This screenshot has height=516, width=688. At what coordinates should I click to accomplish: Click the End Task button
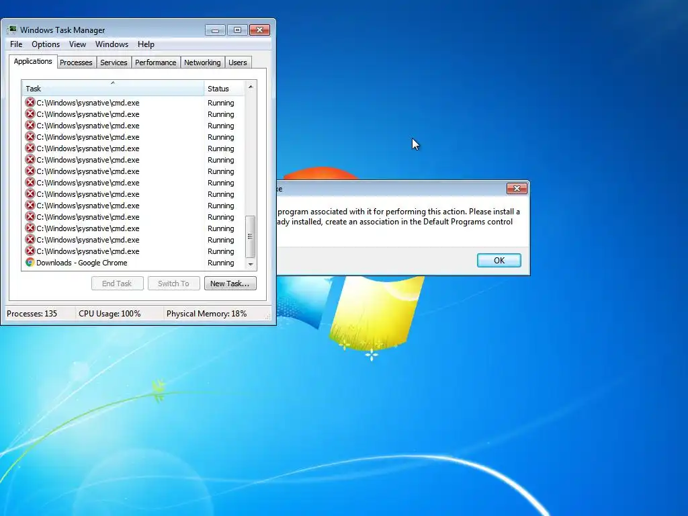[x=117, y=284]
